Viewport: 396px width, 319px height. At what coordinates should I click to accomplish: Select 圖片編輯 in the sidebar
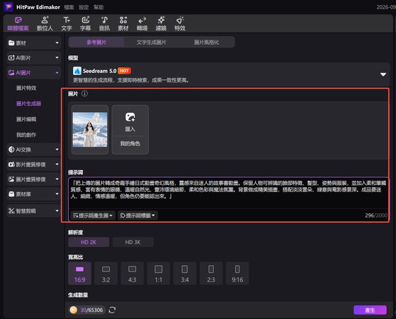26,119
